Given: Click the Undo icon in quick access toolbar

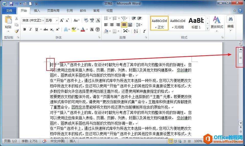Looking at the screenshot, I should tap(17, 4).
